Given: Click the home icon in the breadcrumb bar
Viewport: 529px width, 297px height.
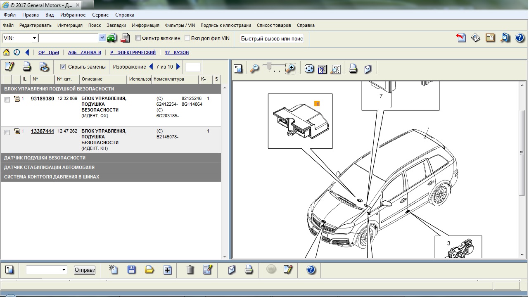Looking at the screenshot, I should [7, 52].
